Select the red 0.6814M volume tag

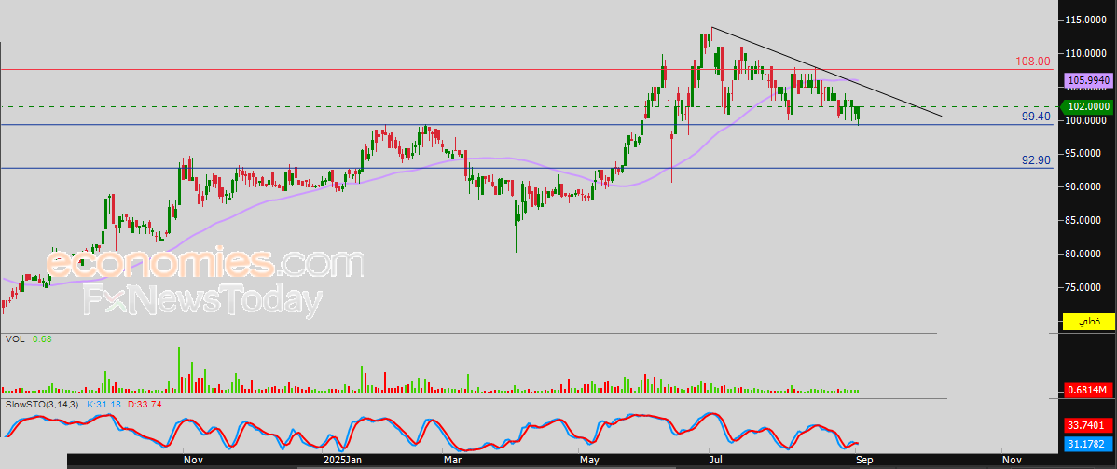(1088, 390)
